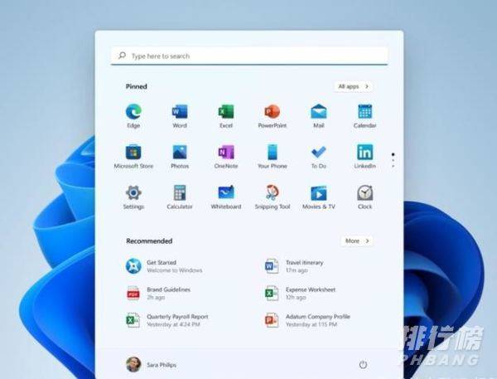Screen dimensions: 497x379
Task: Open Sara Philips user profile picture
Action: [133, 364]
